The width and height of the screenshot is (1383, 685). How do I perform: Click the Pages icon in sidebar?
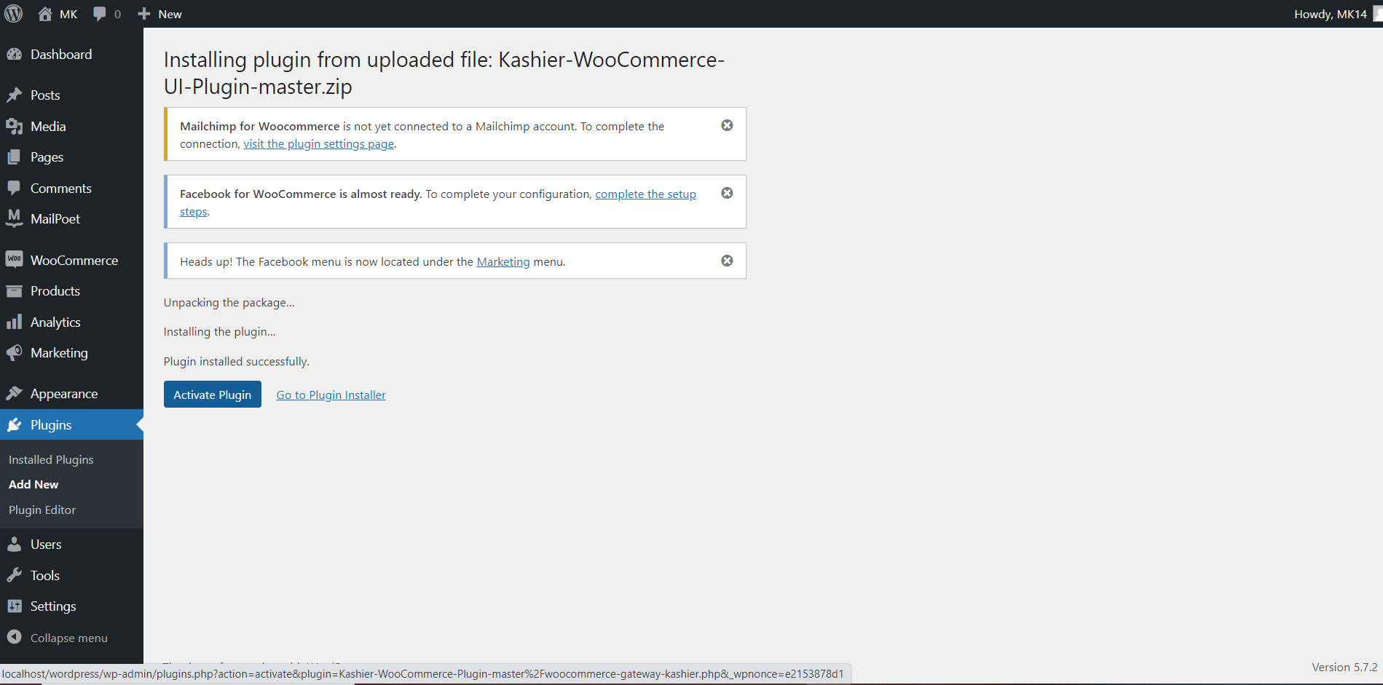click(15, 157)
